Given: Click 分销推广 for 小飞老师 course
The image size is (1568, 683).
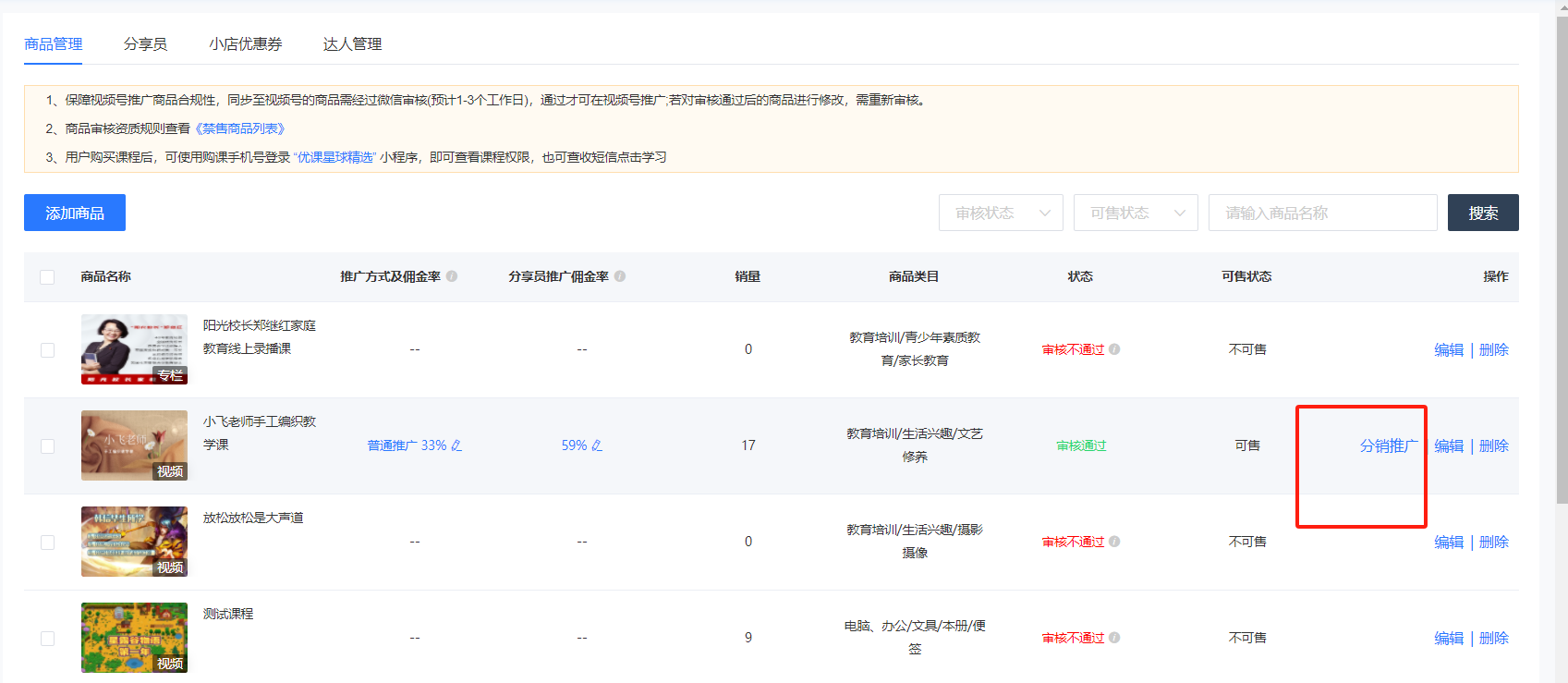Looking at the screenshot, I should [1388, 445].
